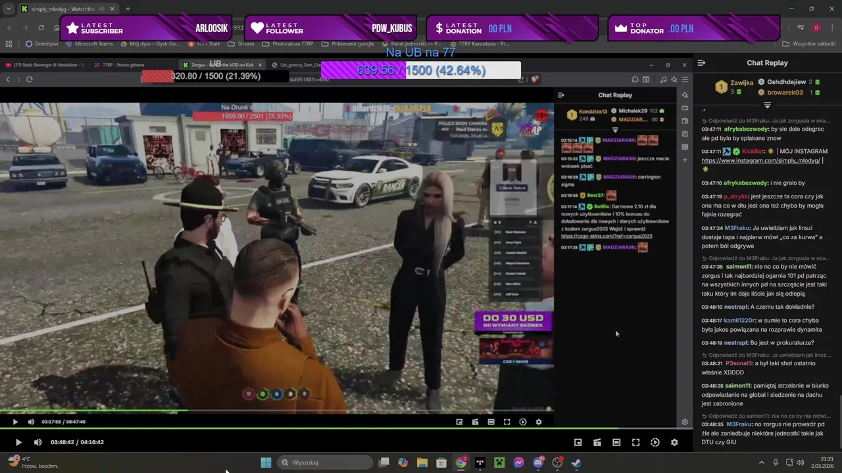This screenshot has height=473, width=842.
Task: Open playback speed control in outer player
Action: click(655, 442)
